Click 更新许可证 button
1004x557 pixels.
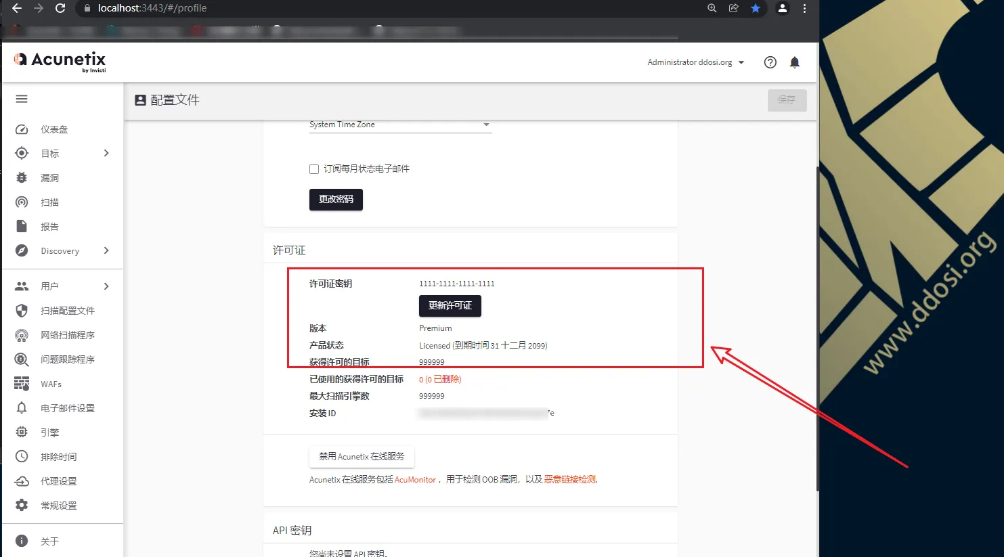pos(450,306)
